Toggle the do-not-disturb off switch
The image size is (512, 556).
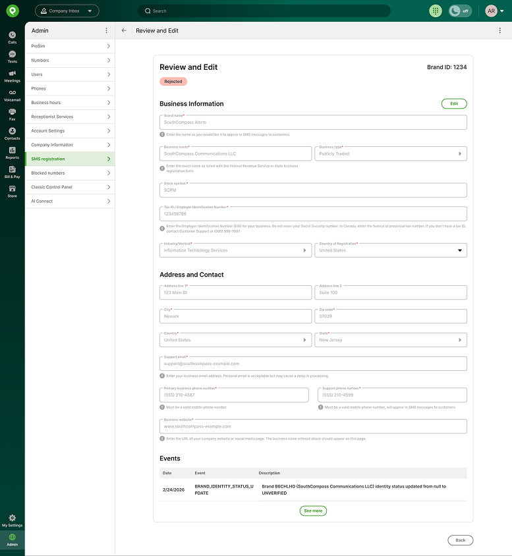click(x=460, y=11)
